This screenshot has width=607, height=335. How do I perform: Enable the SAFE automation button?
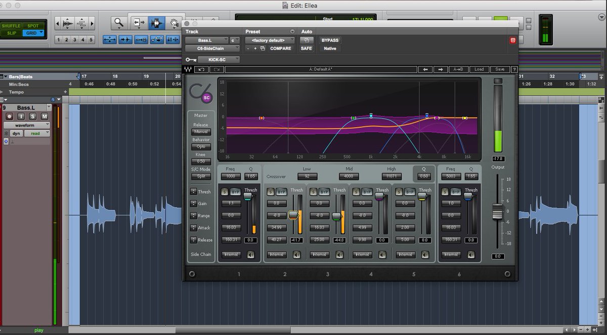click(307, 48)
